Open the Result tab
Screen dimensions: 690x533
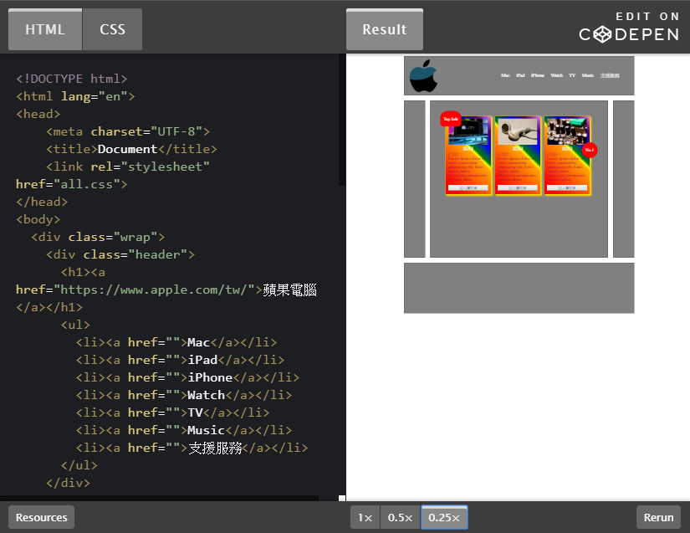[385, 29]
